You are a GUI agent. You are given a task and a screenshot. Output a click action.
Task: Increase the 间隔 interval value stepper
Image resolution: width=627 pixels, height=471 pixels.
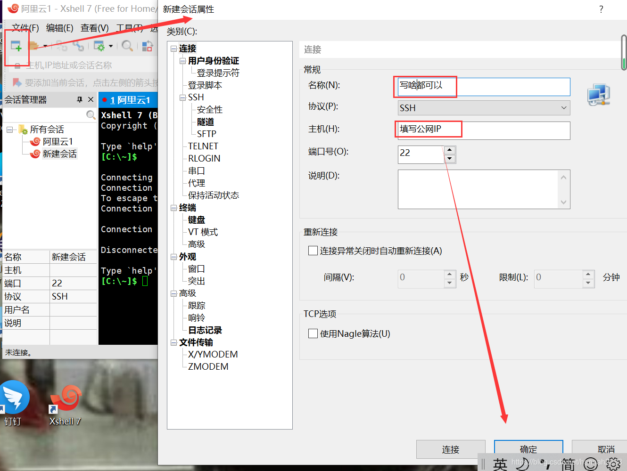[450, 273]
